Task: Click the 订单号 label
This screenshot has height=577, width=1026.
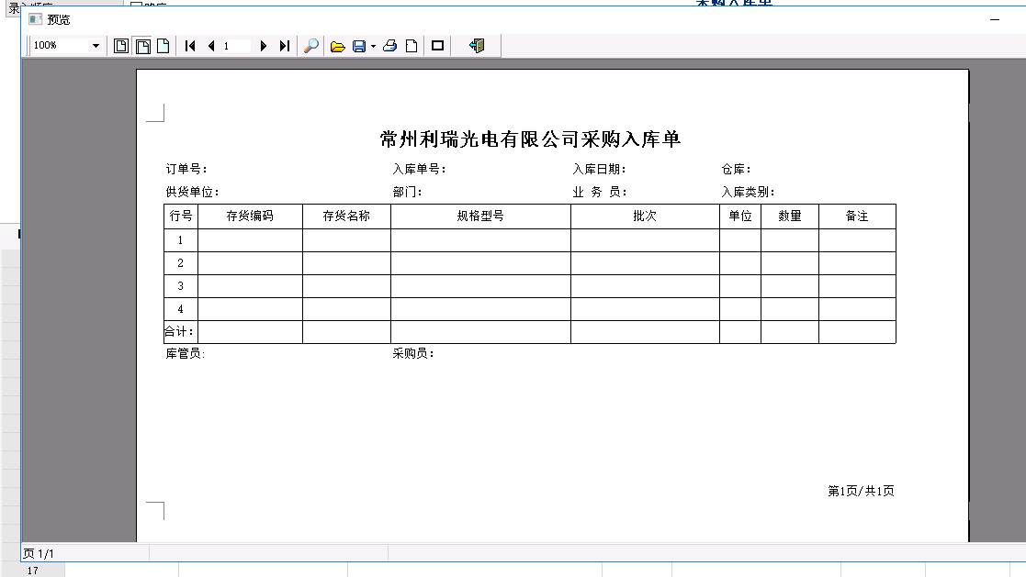Action: pyautogui.click(x=186, y=169)
